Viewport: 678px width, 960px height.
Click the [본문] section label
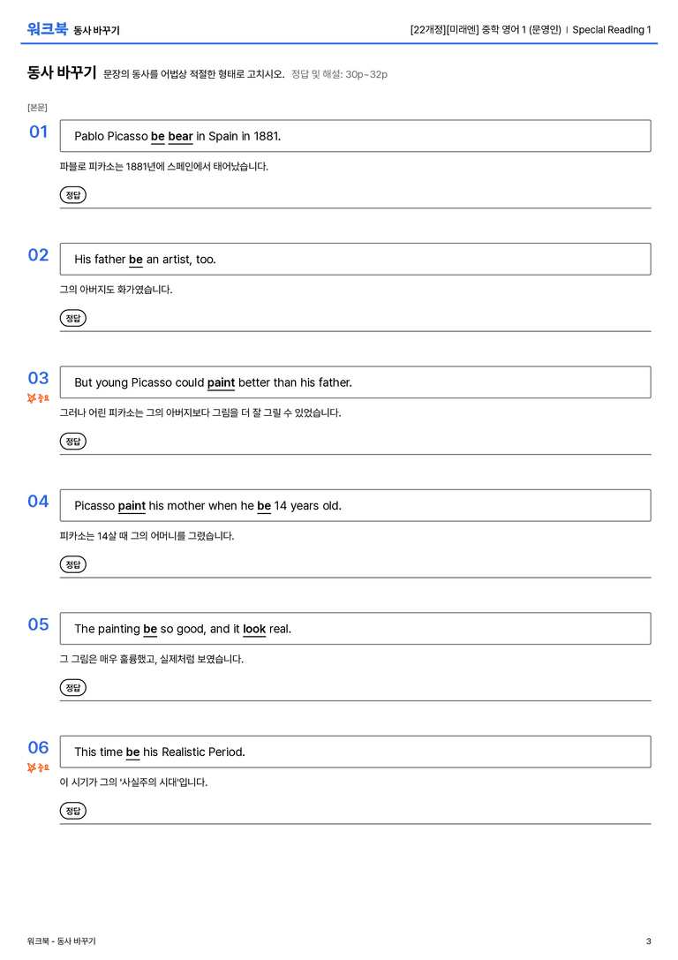37,107
